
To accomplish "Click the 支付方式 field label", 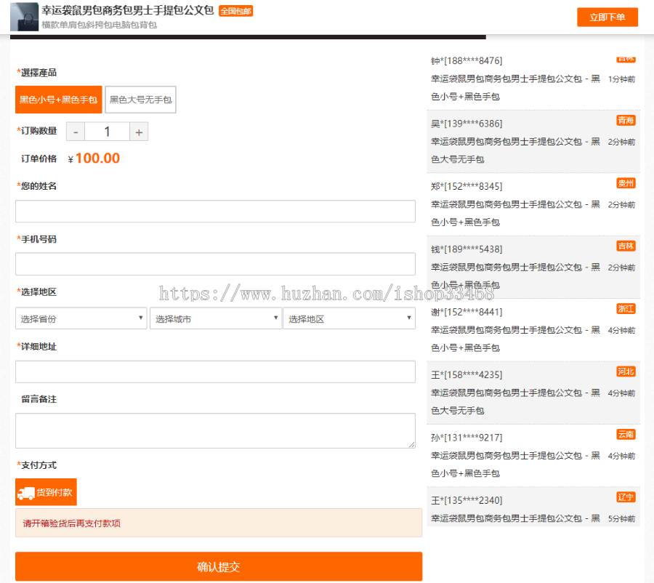I will point(39,465).
